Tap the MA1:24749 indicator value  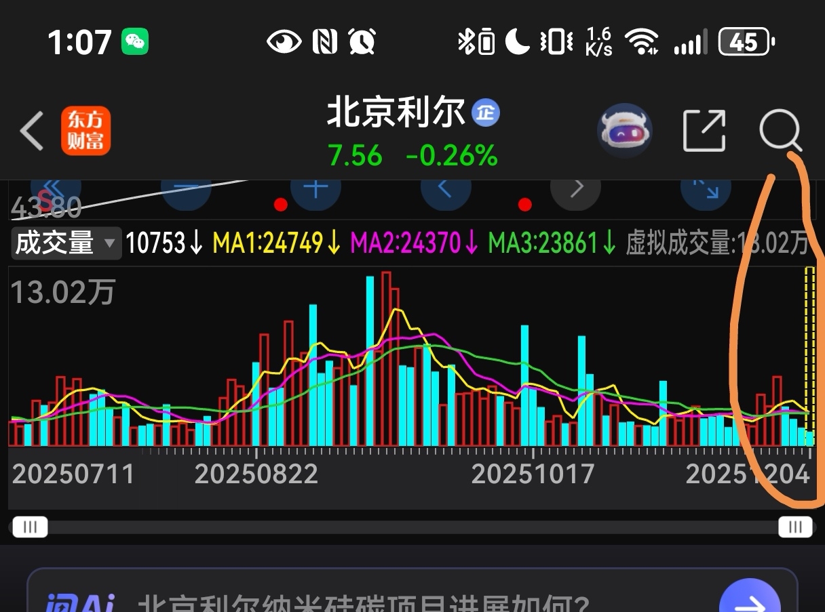[276, 243]
